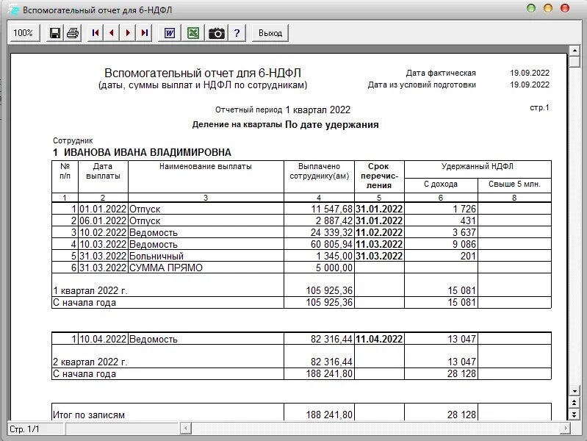This screenshot has width=587, height=441.
Task: Click date cell 01.01.2022
Action: 103,209
